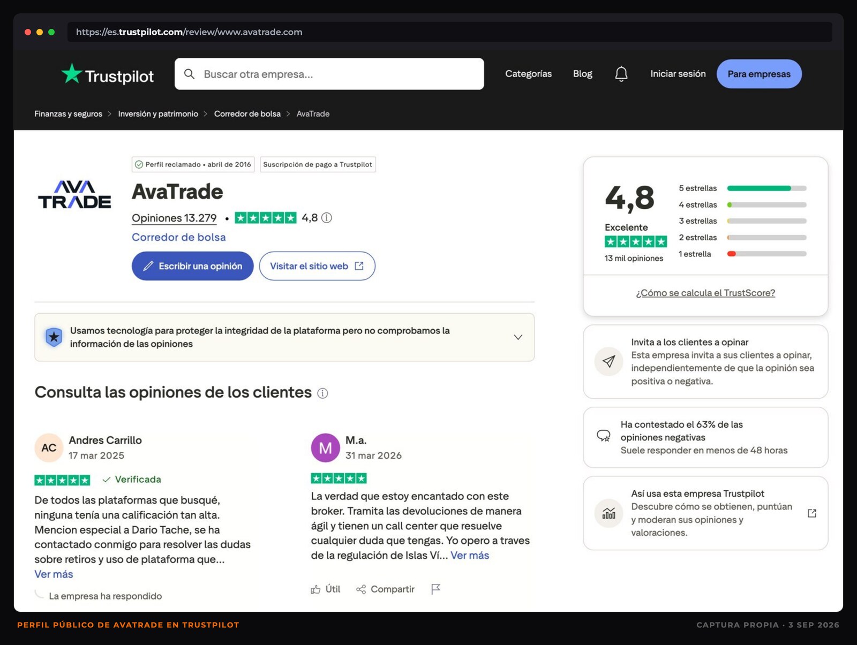Click the Para empresas button
Viewport: 857px width, 645px height.
(x=758, y=74)
